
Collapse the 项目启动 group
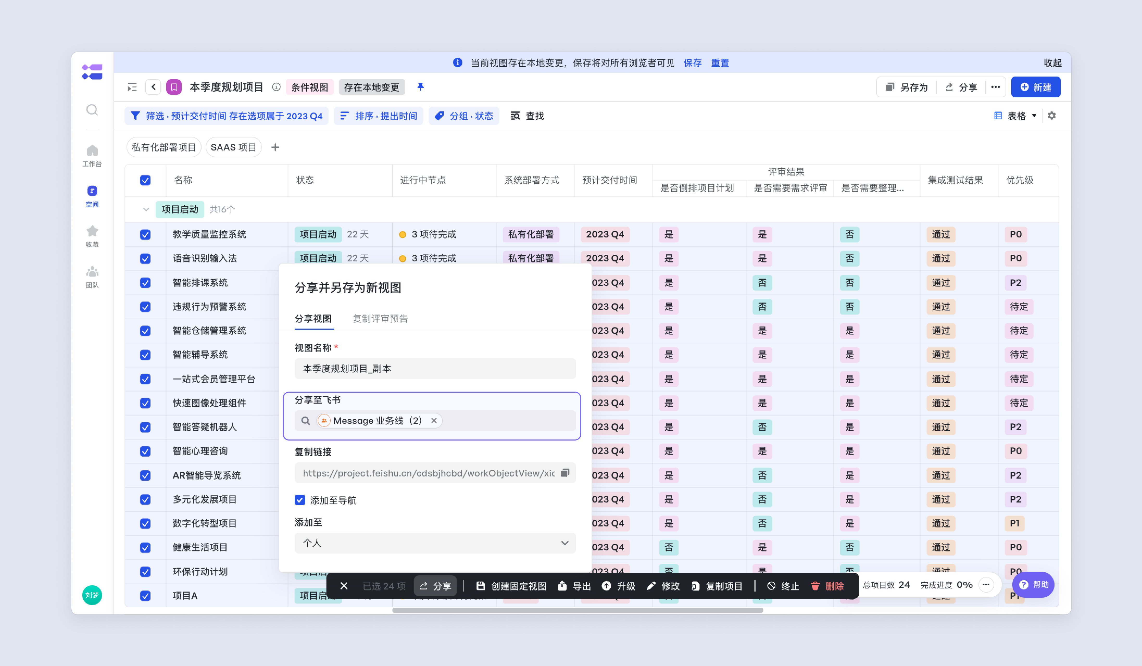[146, 209]
